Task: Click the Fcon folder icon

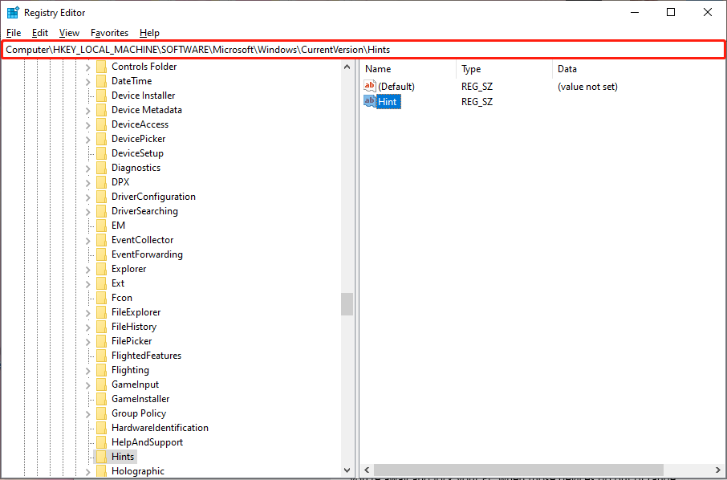Action: click(102, 298)
